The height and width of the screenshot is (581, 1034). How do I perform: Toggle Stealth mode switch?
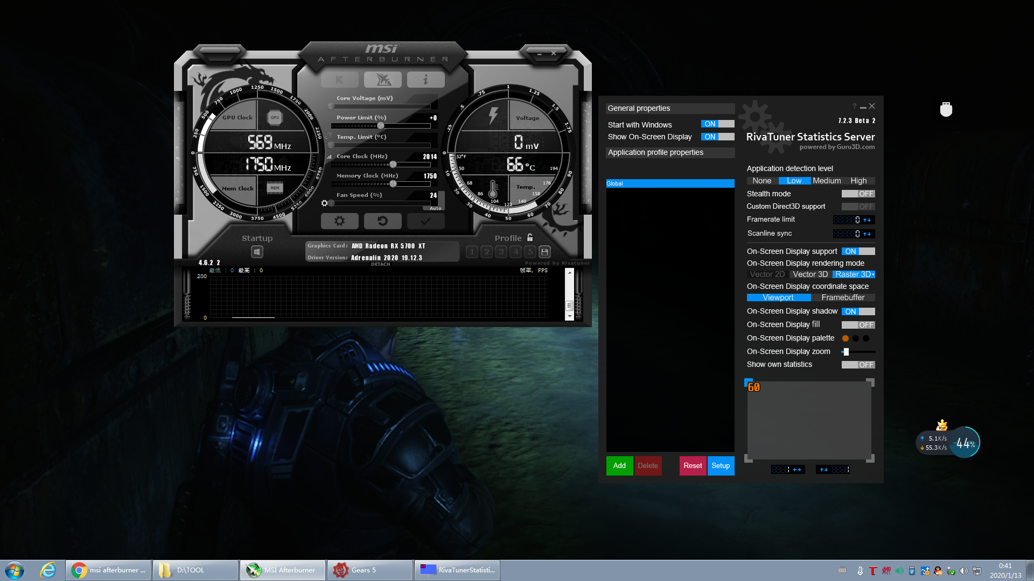point(858,194)
